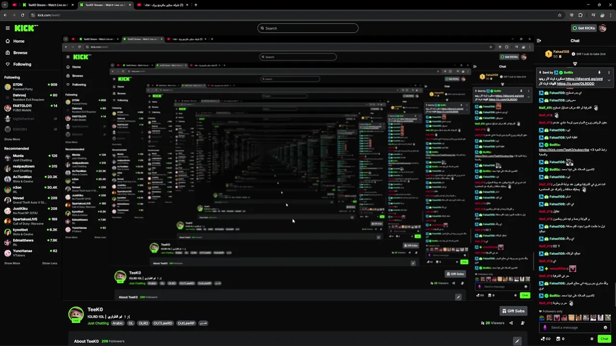Select the OUTLawRD stream tag
Screen dimensions: 616x346
click(163, 323)
